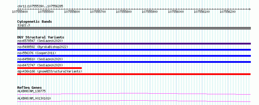
Task: Click the RefSeq Genes track title
Action: [x=30, y=88]
